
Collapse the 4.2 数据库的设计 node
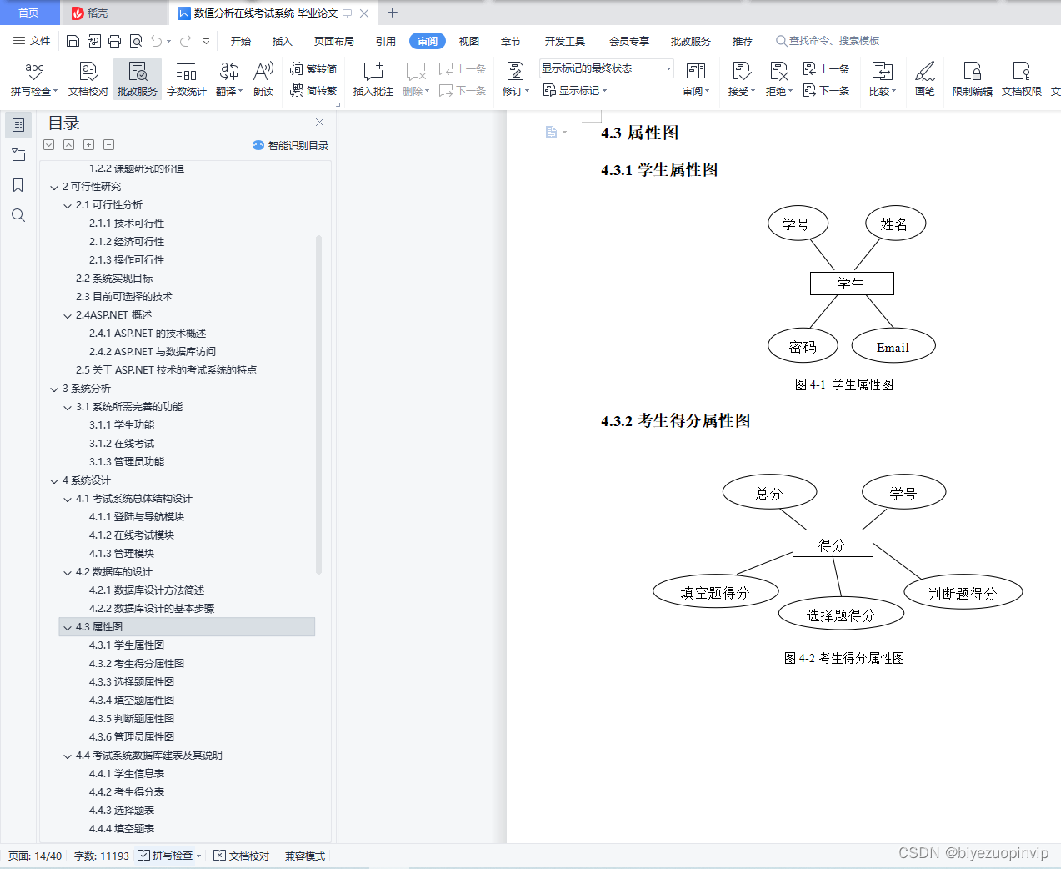pos(68,572)
